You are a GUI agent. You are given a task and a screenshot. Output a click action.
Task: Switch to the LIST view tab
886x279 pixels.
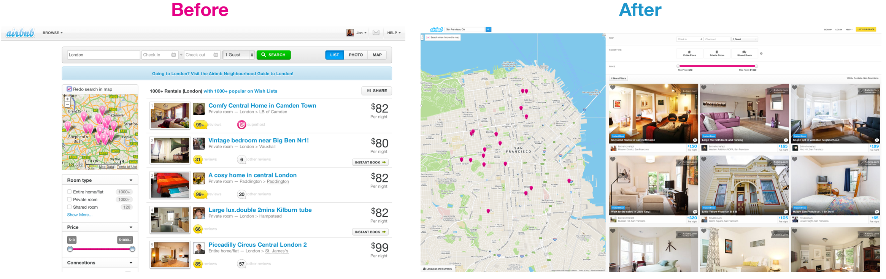[x=335, y=55]
